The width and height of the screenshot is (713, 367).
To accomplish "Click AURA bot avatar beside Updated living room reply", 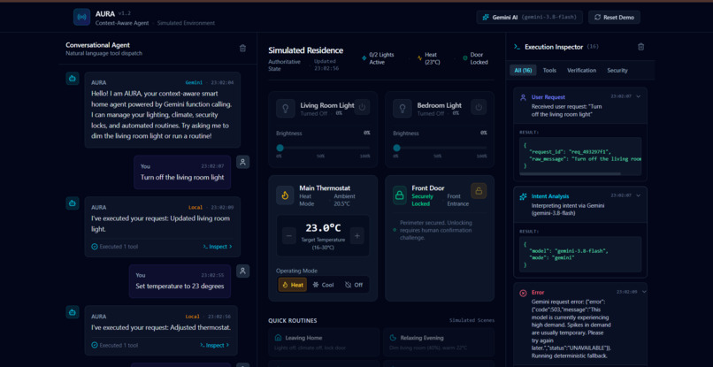I will pos(73,203).
